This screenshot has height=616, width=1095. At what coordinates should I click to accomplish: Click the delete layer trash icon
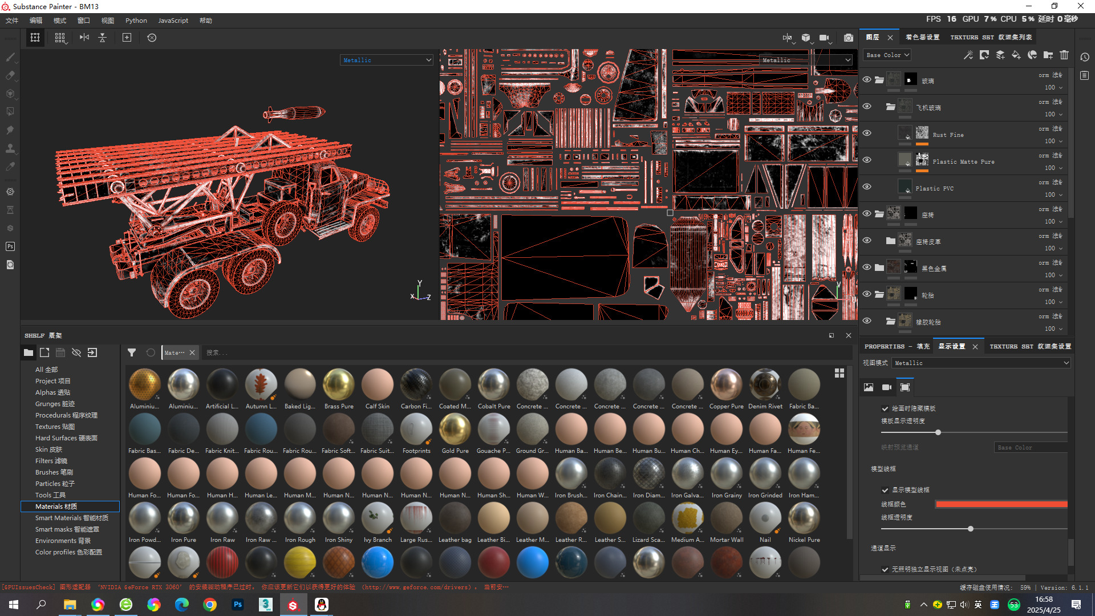point(1064,55)
